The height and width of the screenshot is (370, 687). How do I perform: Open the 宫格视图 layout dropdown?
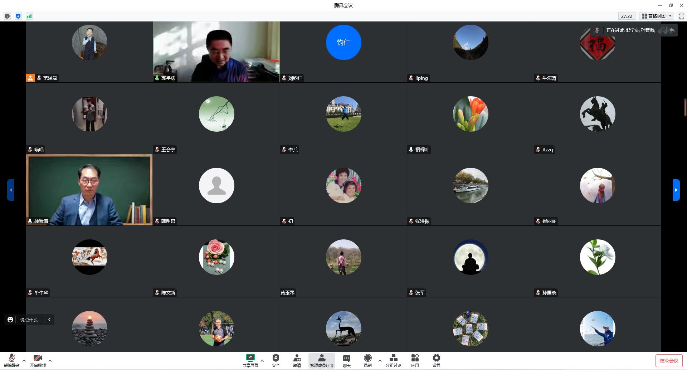pyautogui.click(x=657, y=16)
